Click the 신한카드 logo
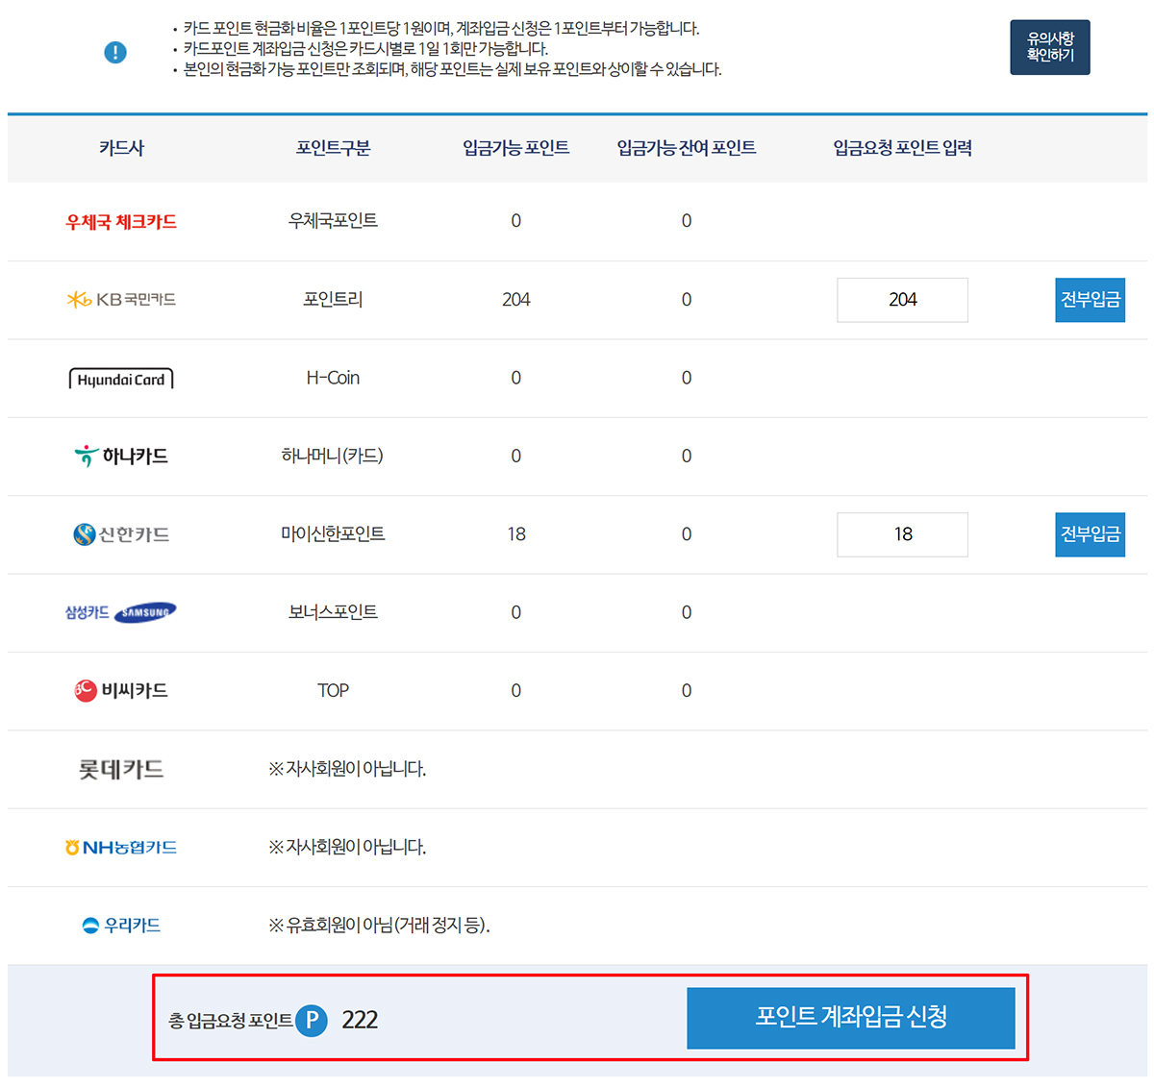Screen dimensions: 1154x1088 121,534
